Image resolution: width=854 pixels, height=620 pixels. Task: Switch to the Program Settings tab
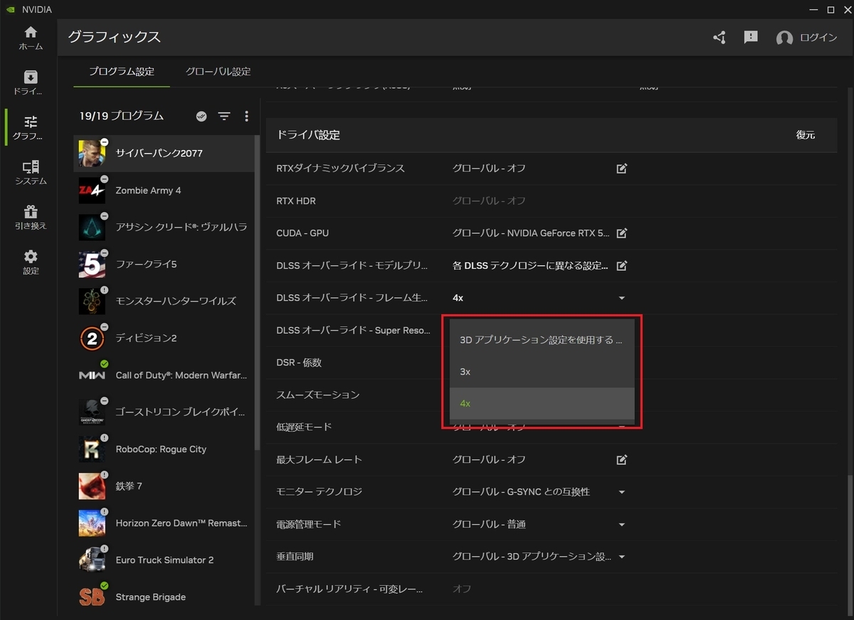tap(122, 72)
